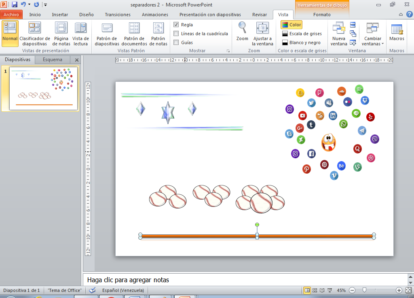414x298 pixels.
Task: Open slide sorter from status bar
Action: click(315, 290)
